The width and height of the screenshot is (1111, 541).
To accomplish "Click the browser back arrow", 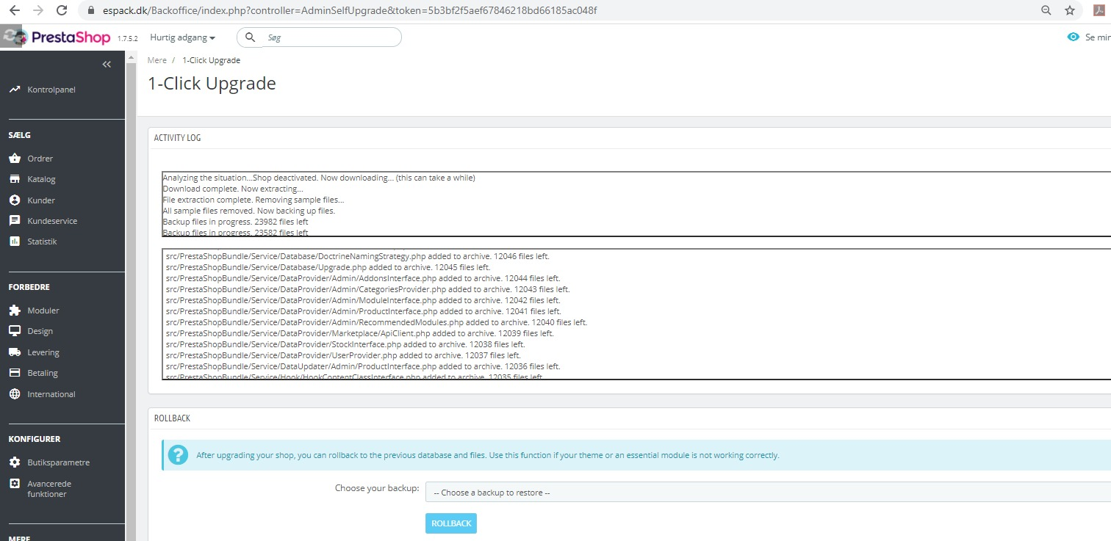I will point(14,10).
